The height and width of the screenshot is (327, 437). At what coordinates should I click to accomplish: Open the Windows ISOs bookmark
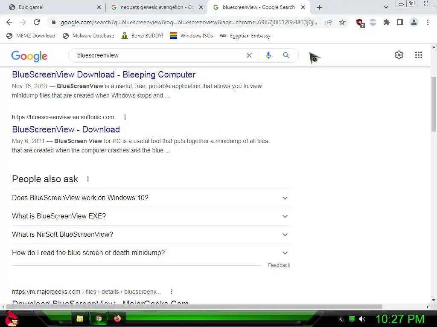(192, 36)
